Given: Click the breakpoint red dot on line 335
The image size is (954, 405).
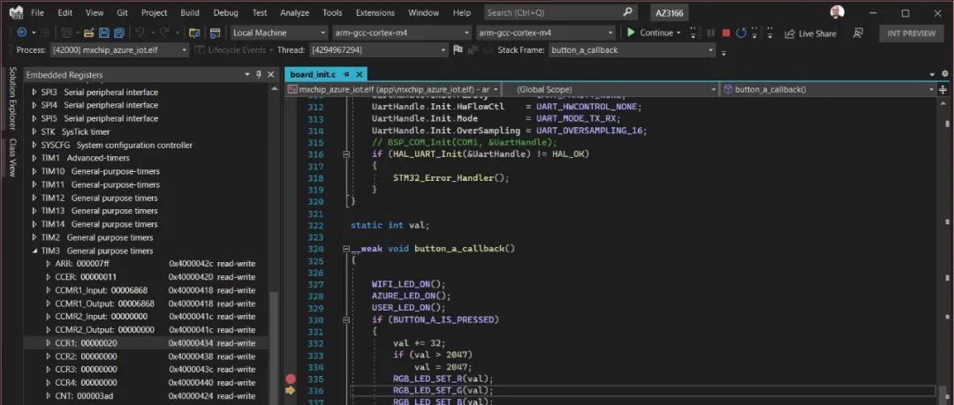Looking at the screenshot, I should tap(291, 379).
